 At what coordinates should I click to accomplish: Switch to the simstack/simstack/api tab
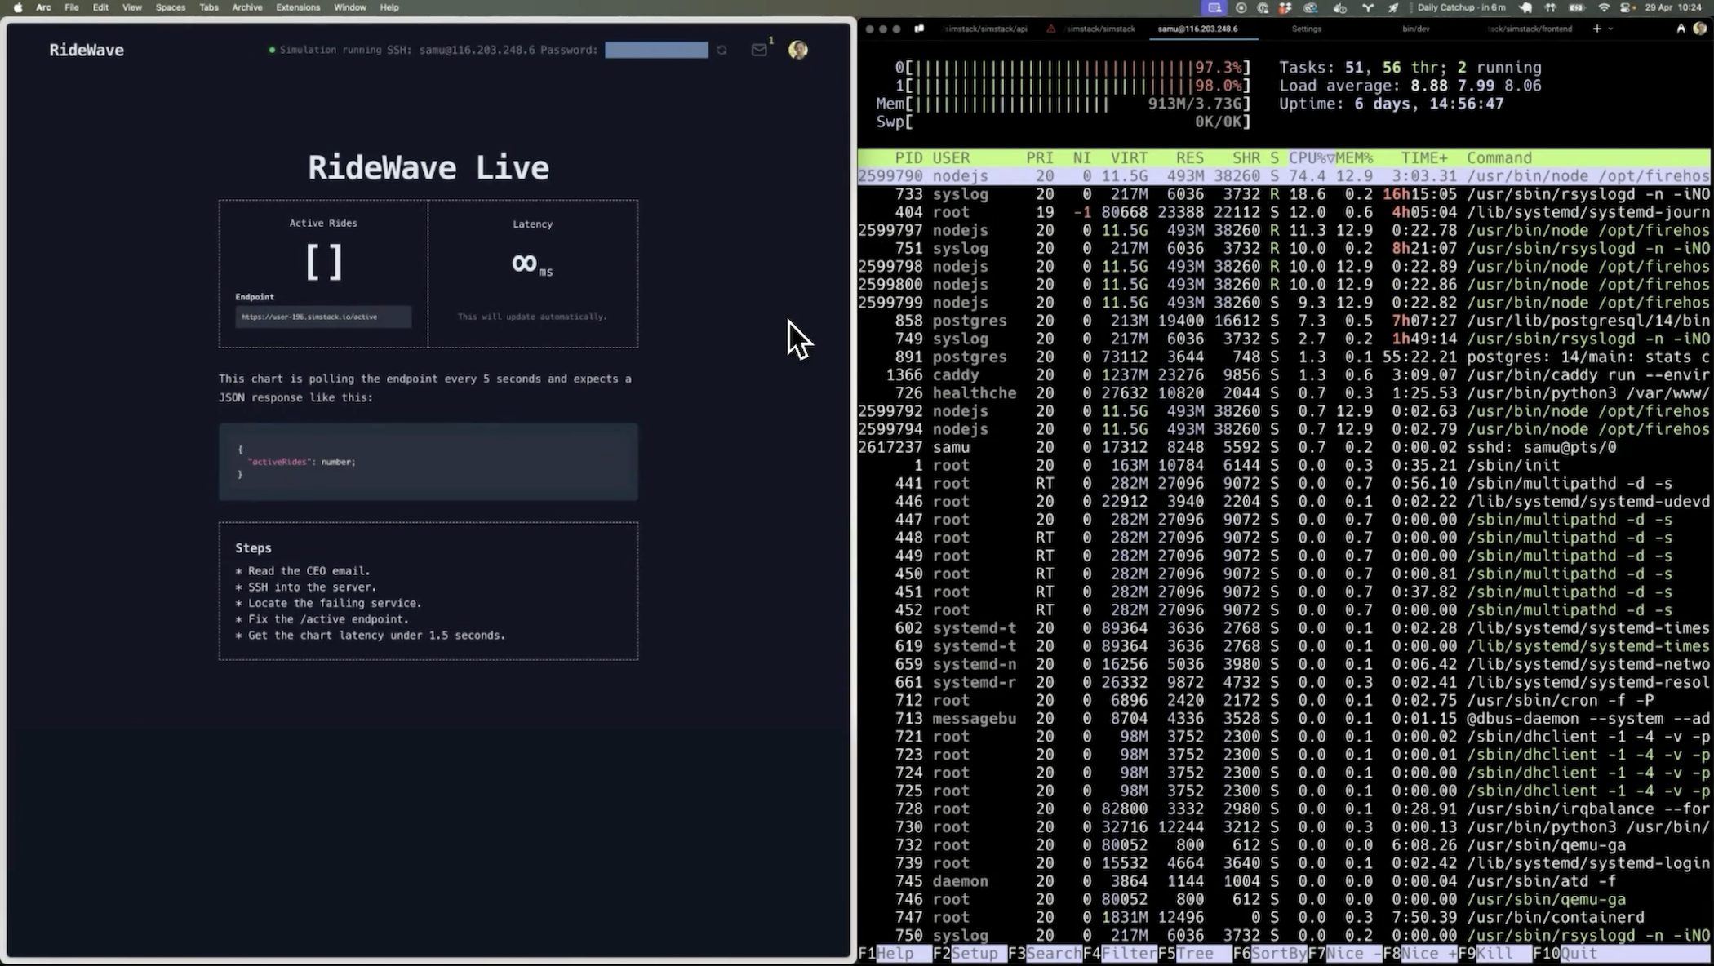click(x=986, y=29)
